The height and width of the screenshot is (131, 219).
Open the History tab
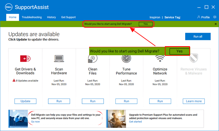coord(51,17)
